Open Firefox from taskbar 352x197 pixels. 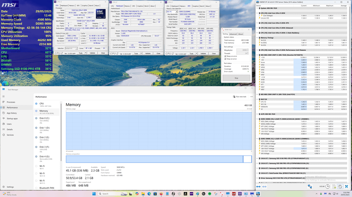(x=161, y=194)
